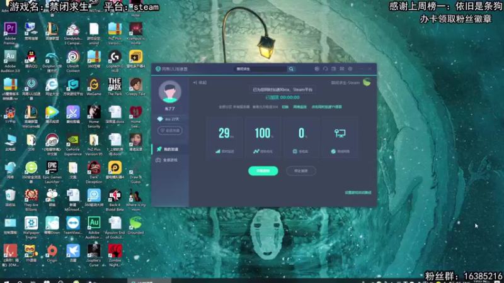The height and width of the screenshot is (283, 504).
Task: Open the set game launch path link
Action: coord(358,192)
